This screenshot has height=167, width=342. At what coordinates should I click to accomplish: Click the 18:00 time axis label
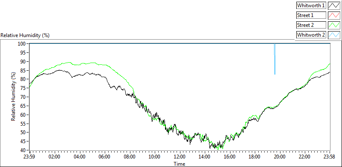[255, 157]
